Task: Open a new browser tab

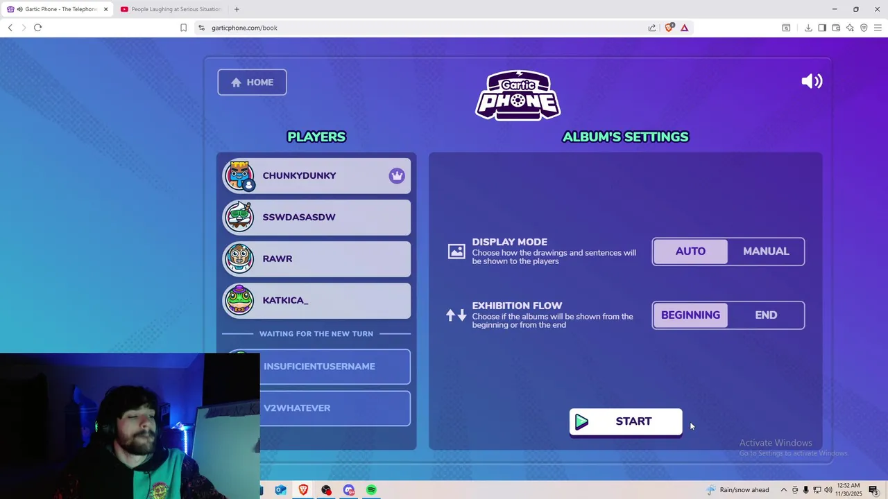Action: point(237,9)
